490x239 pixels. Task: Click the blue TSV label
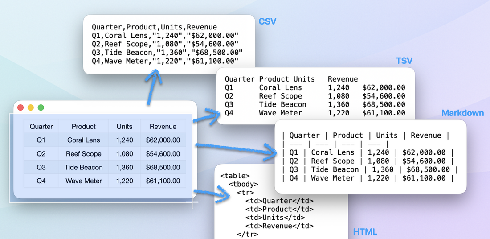click(404, 61)
